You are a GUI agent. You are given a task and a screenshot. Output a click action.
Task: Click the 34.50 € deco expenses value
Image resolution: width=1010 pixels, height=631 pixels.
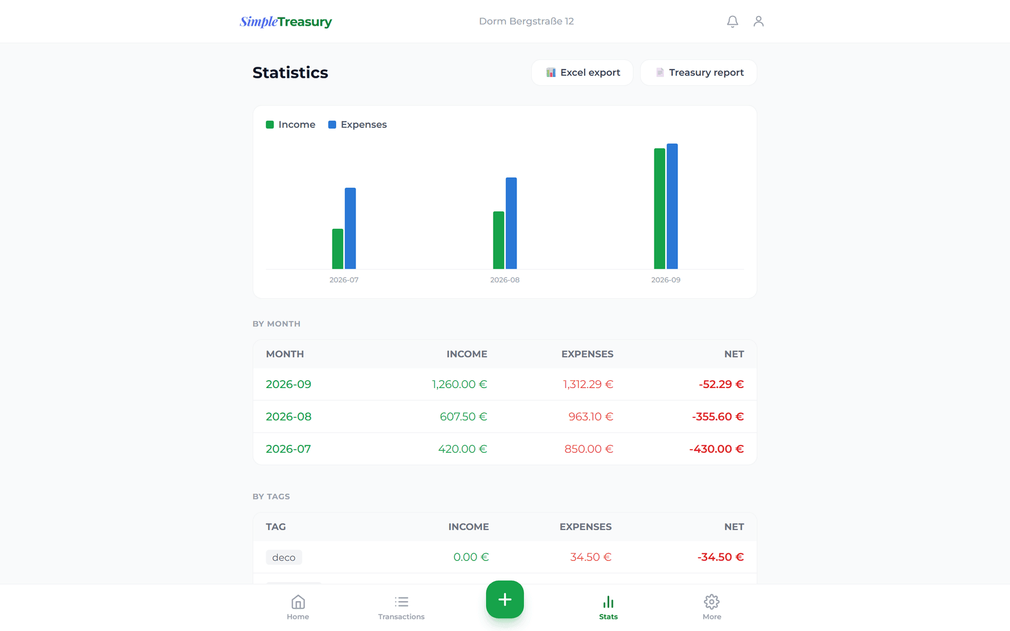coord(591,557)
